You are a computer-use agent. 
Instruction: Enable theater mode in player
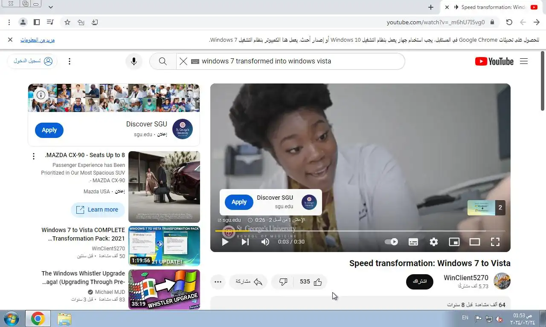coord(475,242)
